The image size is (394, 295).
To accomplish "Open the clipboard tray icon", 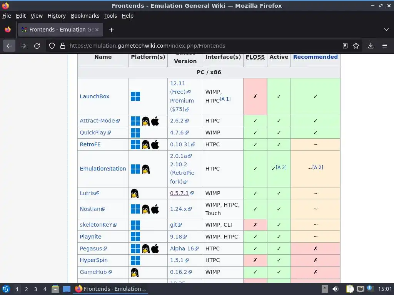I will [350, 289].
